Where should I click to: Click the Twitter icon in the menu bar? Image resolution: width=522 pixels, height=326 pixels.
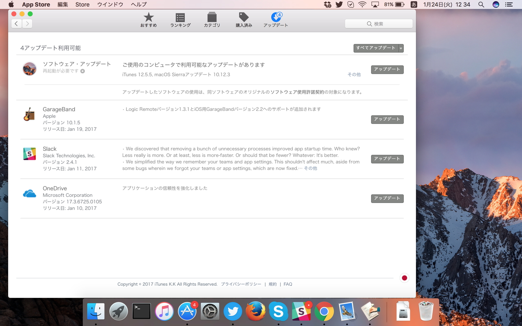point(339,4)
